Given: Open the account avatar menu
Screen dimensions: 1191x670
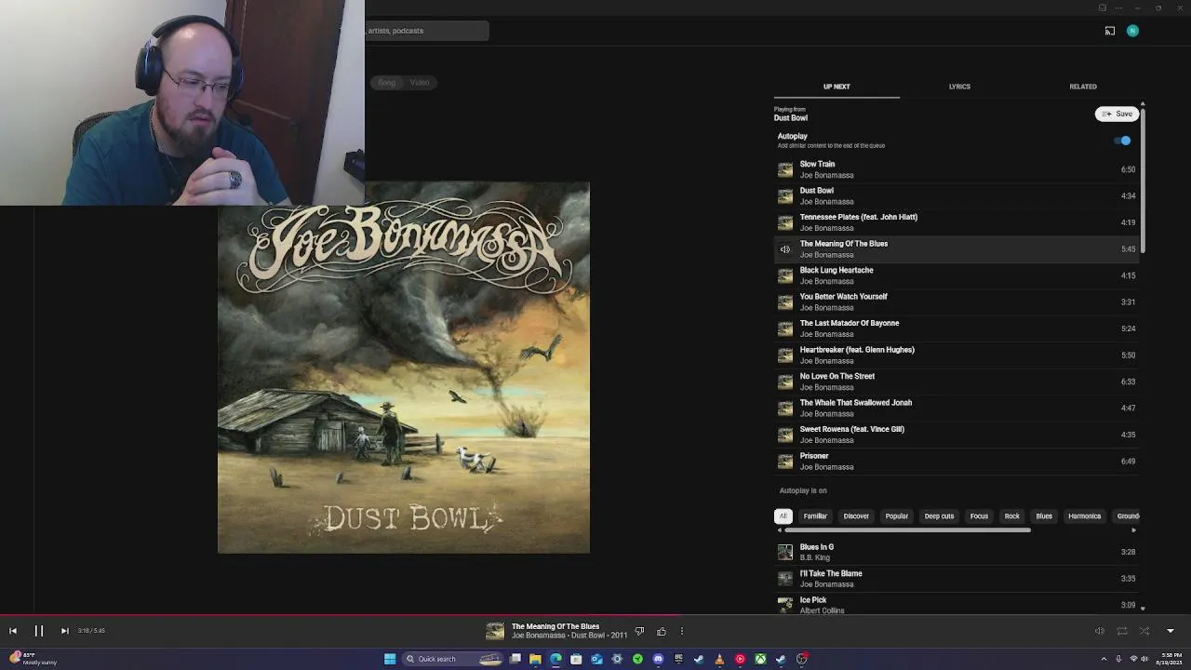Looking at the screenshot, I should [1132, 31].
